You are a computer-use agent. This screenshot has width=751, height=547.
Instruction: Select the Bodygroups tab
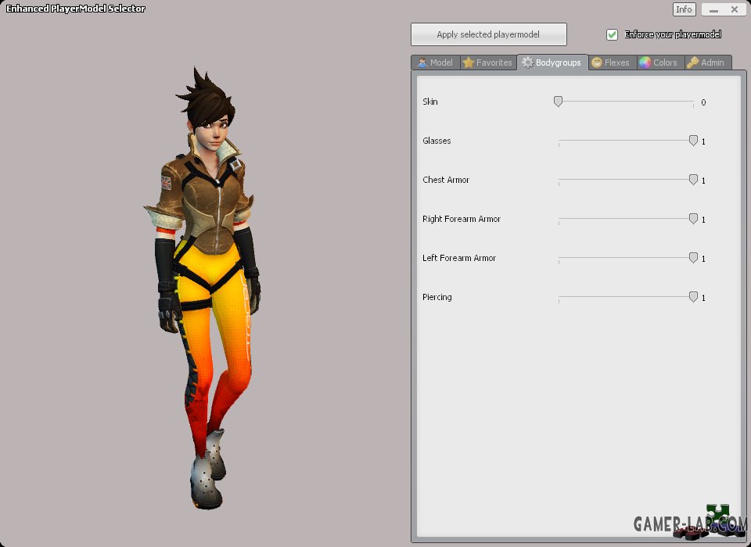click(552, 63)
